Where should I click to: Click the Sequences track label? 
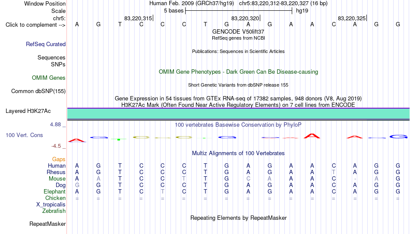coord(51,57)
